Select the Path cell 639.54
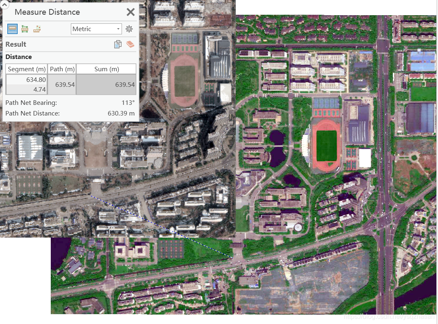 (62, 84)
